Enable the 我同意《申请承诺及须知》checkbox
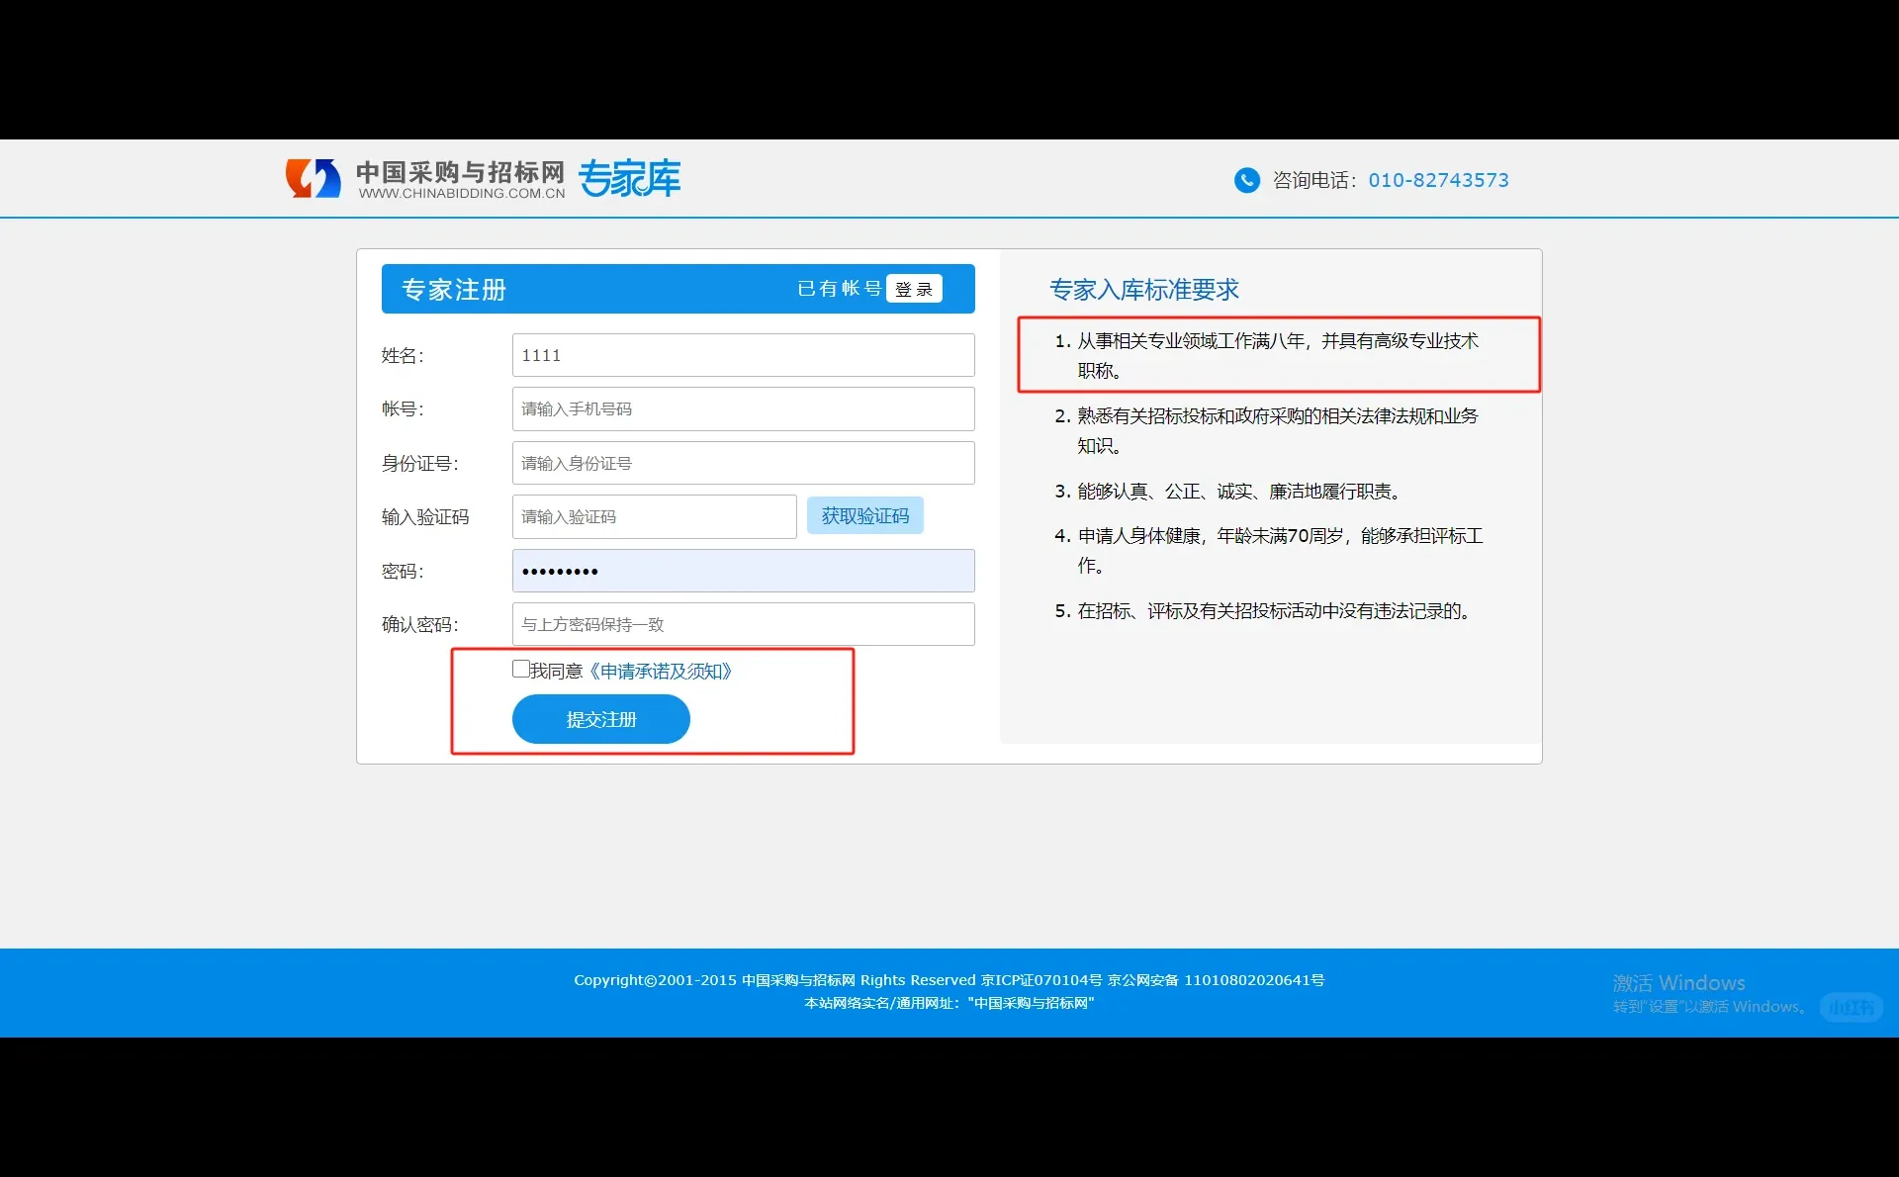This screenshot has width=1899, height=1177. (519, 669)
